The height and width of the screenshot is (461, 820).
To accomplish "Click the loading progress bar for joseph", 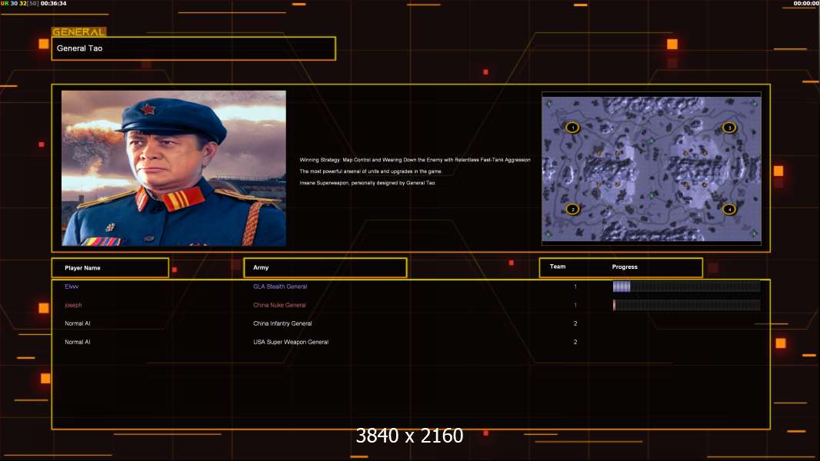I will 686,305.
